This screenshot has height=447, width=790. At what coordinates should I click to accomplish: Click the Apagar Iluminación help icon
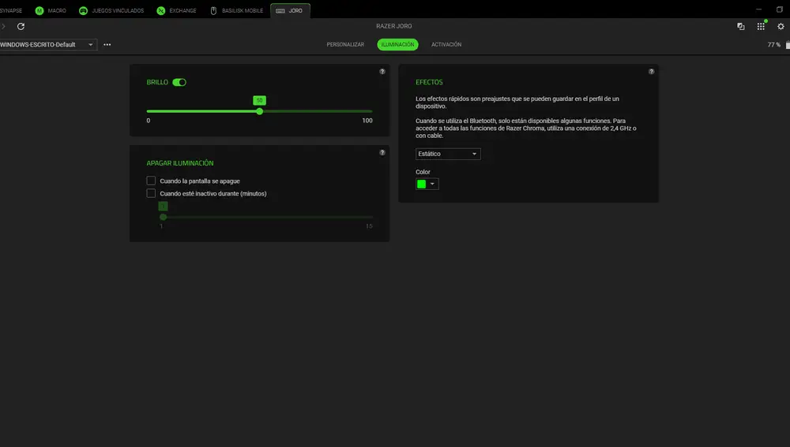click(382, 152)
